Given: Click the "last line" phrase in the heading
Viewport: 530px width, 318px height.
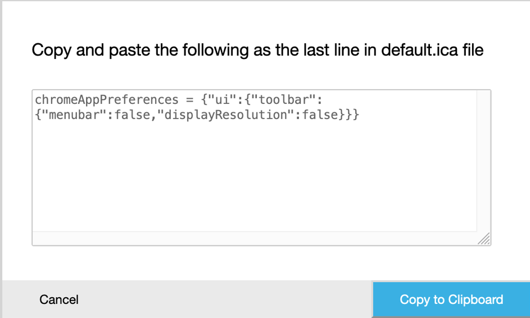Looking at the screenshot, I should pos(307,50).
